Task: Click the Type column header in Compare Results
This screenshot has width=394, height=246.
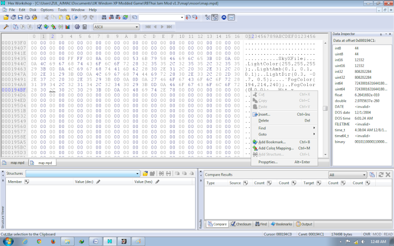Action: coord(216,183)
